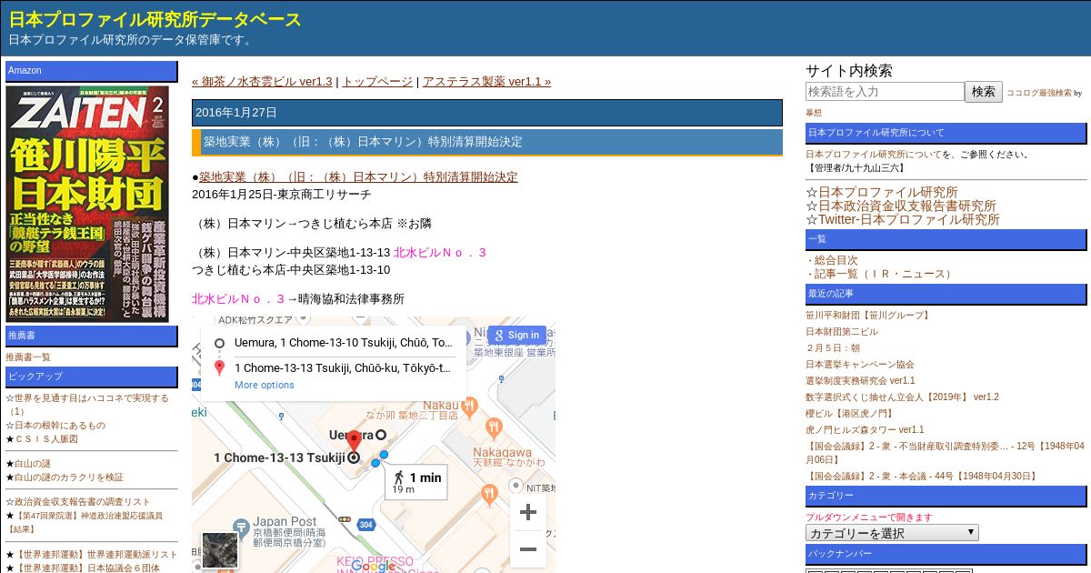1091x573 pixels.
Task: Open recent article 櫻ビル【港区虎ノ門】
Action: (849, 413)
